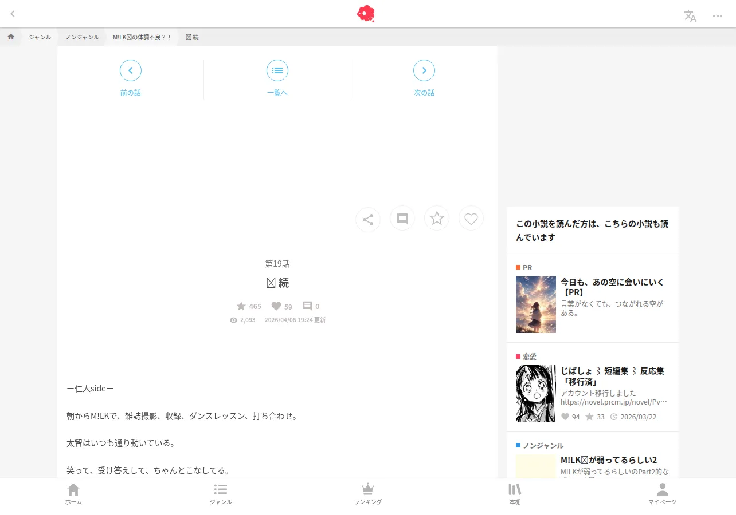Click the red site logo

[x=366, y=13]
